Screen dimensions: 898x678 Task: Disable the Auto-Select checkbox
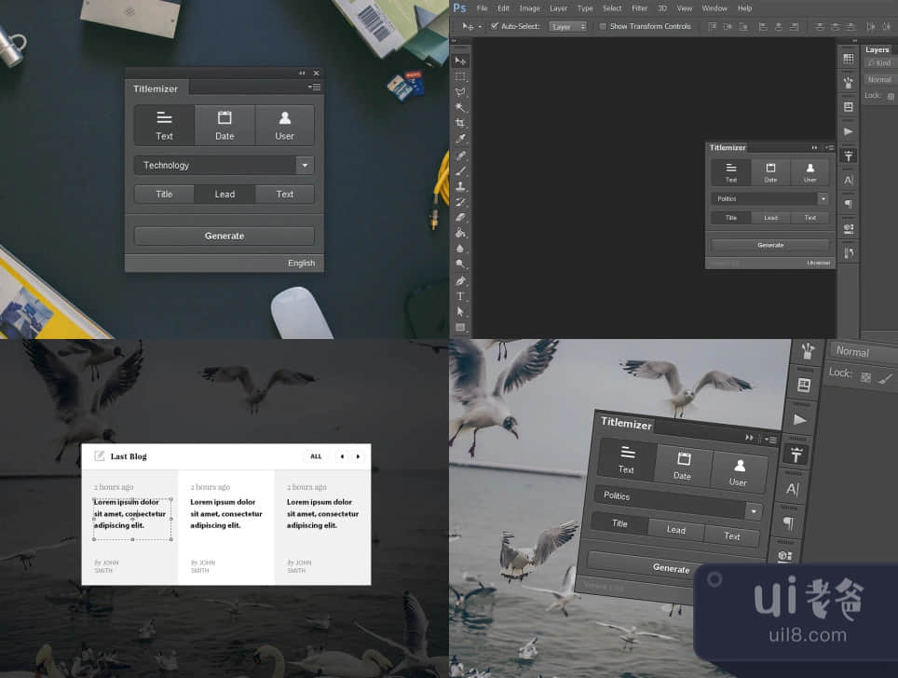(x=495, y=26)
